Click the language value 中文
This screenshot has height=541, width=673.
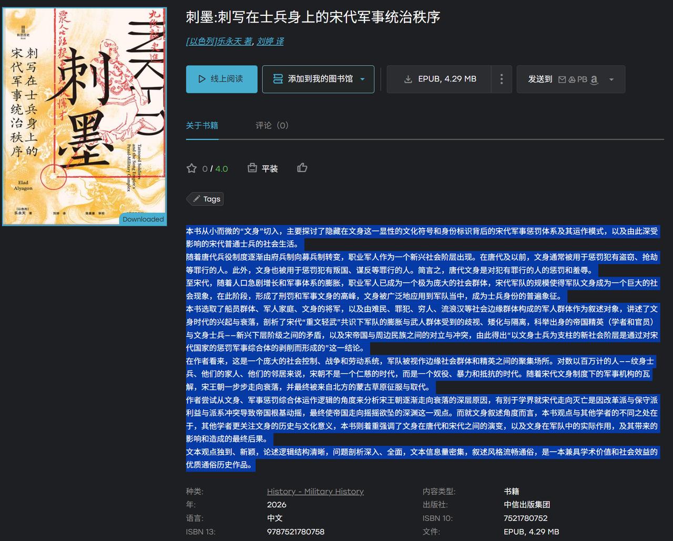coord(275,518)
